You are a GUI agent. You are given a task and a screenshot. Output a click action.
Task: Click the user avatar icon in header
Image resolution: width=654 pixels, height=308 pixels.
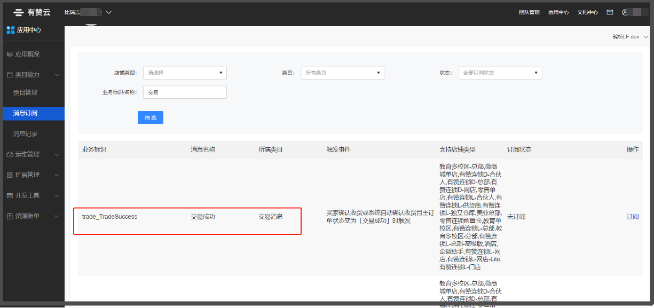[624, 12]
